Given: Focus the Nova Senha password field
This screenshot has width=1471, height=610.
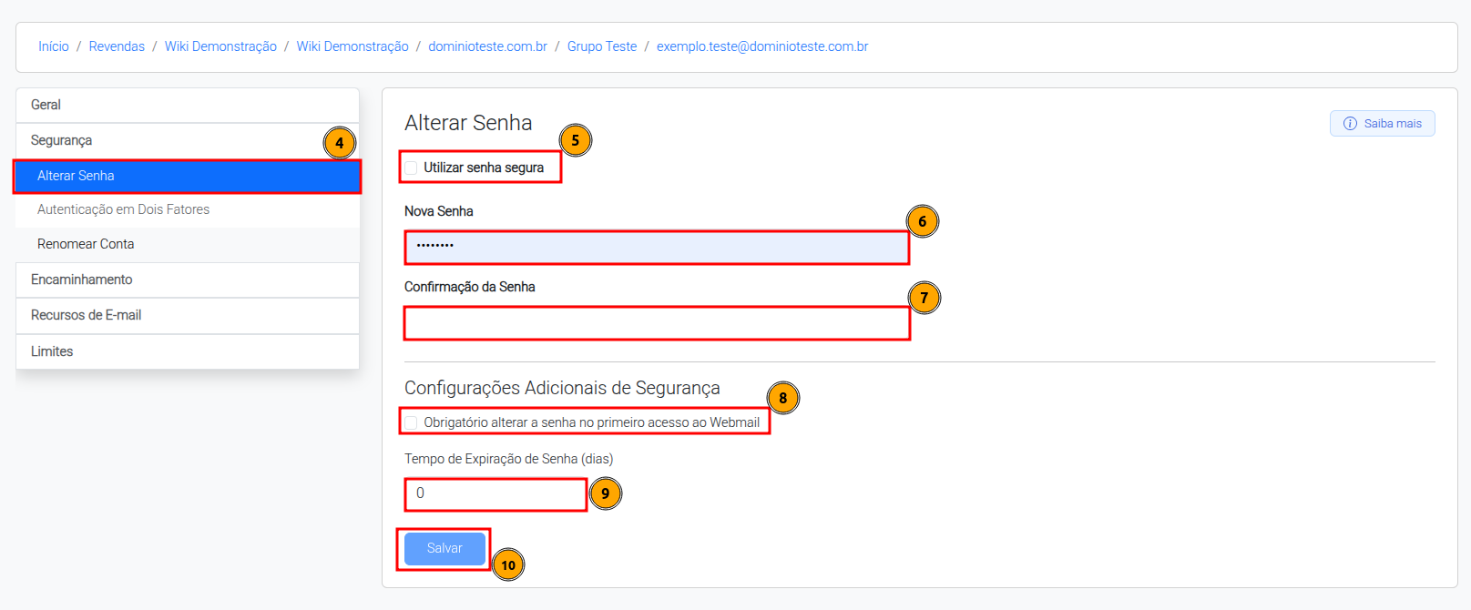Looking at the screenshot, I should click(657, 247).
